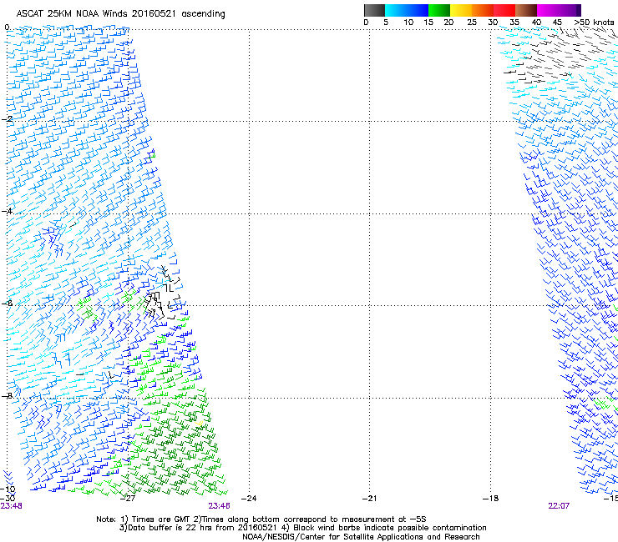Click the '-21' longitude axis label
Image resolution: width=618 pixels, height=542 pixels.
pos(369,499)
